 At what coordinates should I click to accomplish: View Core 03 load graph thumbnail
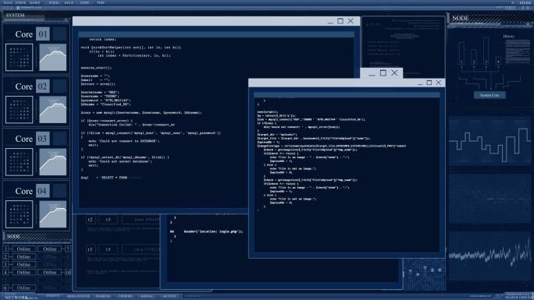pyautogui.click(x=53, y=162)
